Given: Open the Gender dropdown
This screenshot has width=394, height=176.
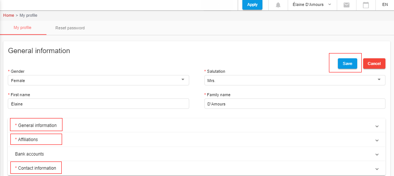Looking at the screenshot, I should tap(98, 80).
